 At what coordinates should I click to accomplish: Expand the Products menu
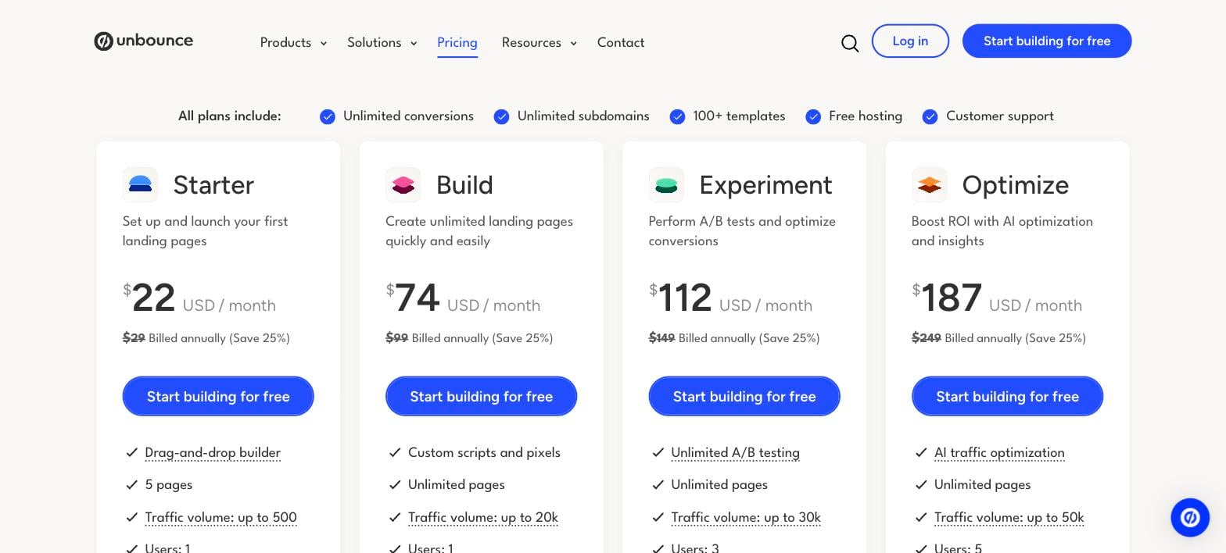pos(293,43)
